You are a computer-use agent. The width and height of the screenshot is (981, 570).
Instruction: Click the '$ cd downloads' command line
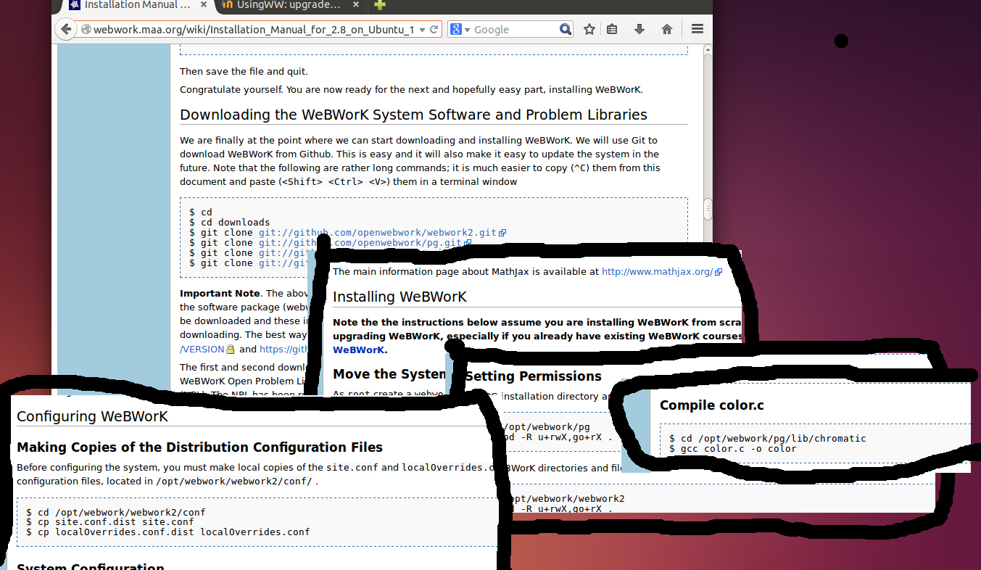(229, 223)
